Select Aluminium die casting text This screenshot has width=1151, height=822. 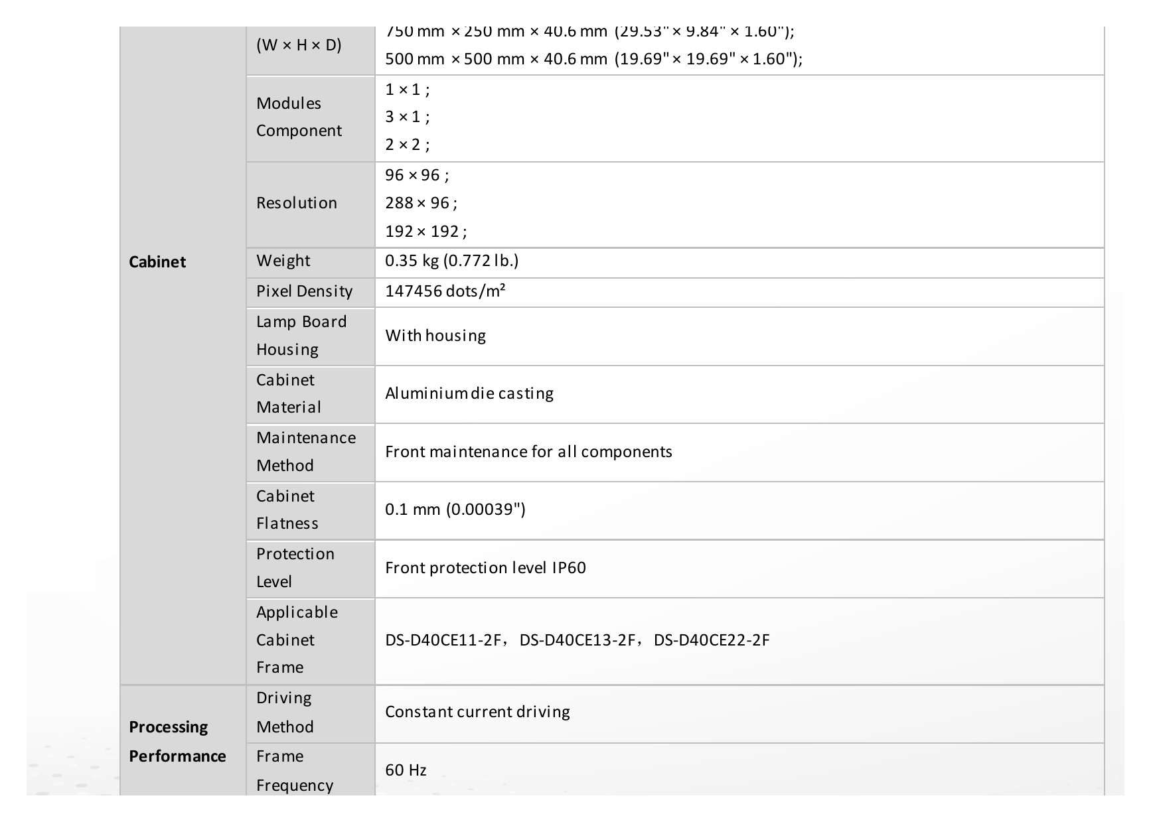coord(469,393)
